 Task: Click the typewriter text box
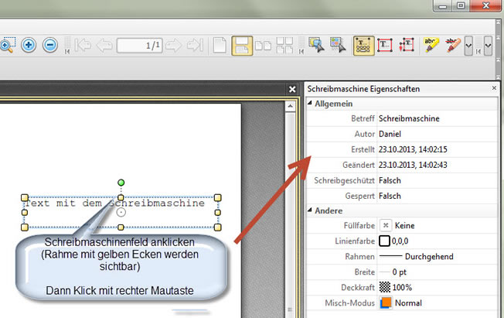(x=121, y=213)
